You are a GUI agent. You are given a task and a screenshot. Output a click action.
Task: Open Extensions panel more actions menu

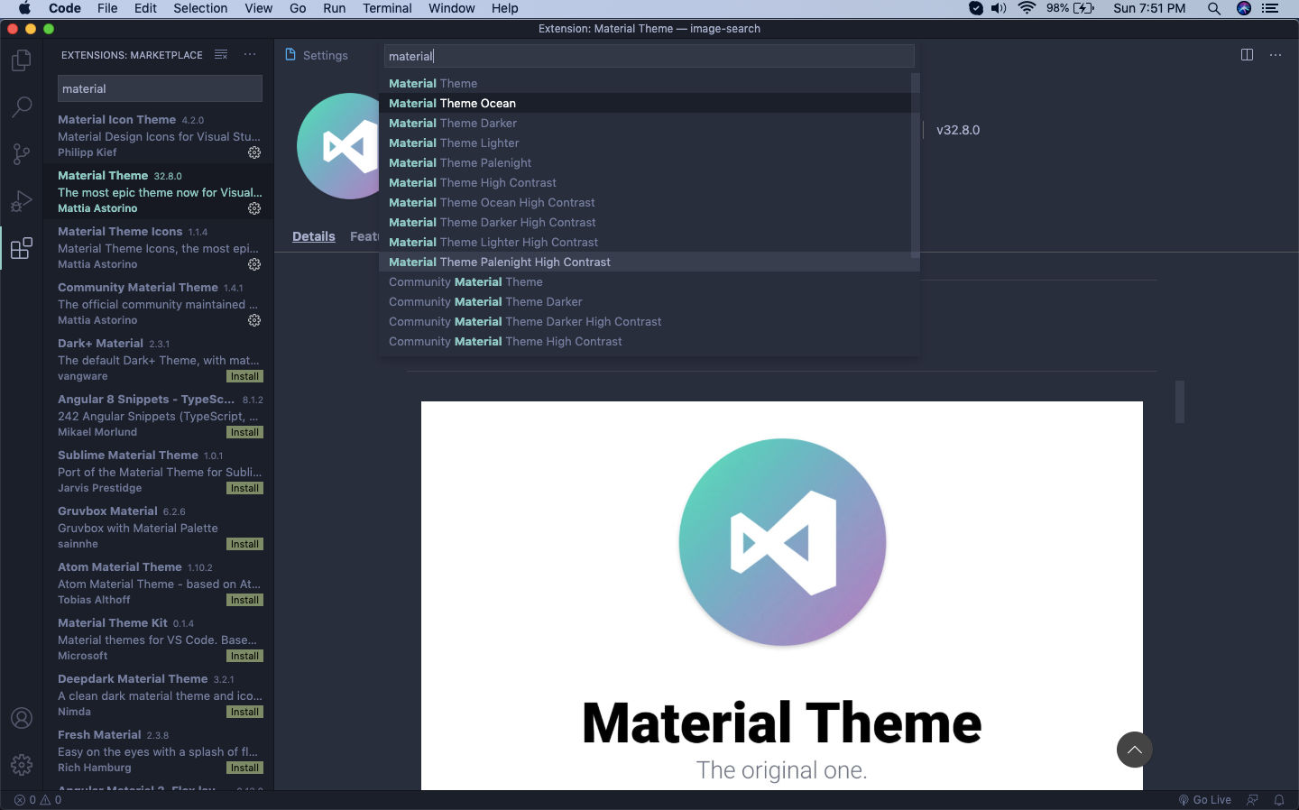coord(250,55)
